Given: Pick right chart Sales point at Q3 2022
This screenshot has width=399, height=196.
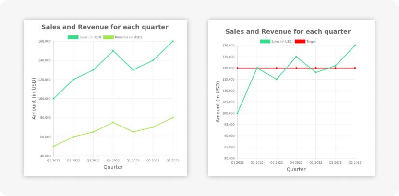Looking at the screenshot, I should point(277,79).
